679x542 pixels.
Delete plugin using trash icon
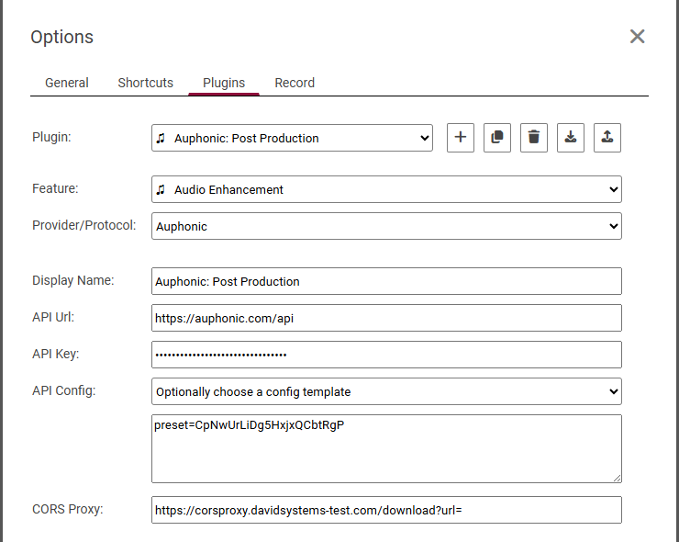[534, 138]
